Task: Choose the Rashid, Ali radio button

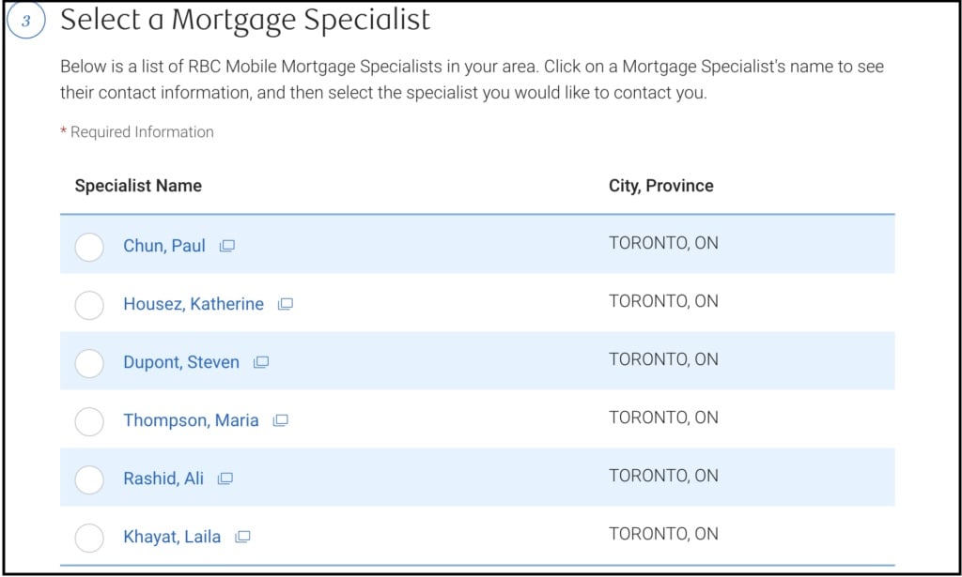Action: pyautogui.click(x=89, y=479)
